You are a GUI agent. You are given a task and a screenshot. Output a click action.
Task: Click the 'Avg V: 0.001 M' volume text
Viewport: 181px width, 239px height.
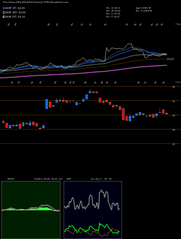[143, 8]
